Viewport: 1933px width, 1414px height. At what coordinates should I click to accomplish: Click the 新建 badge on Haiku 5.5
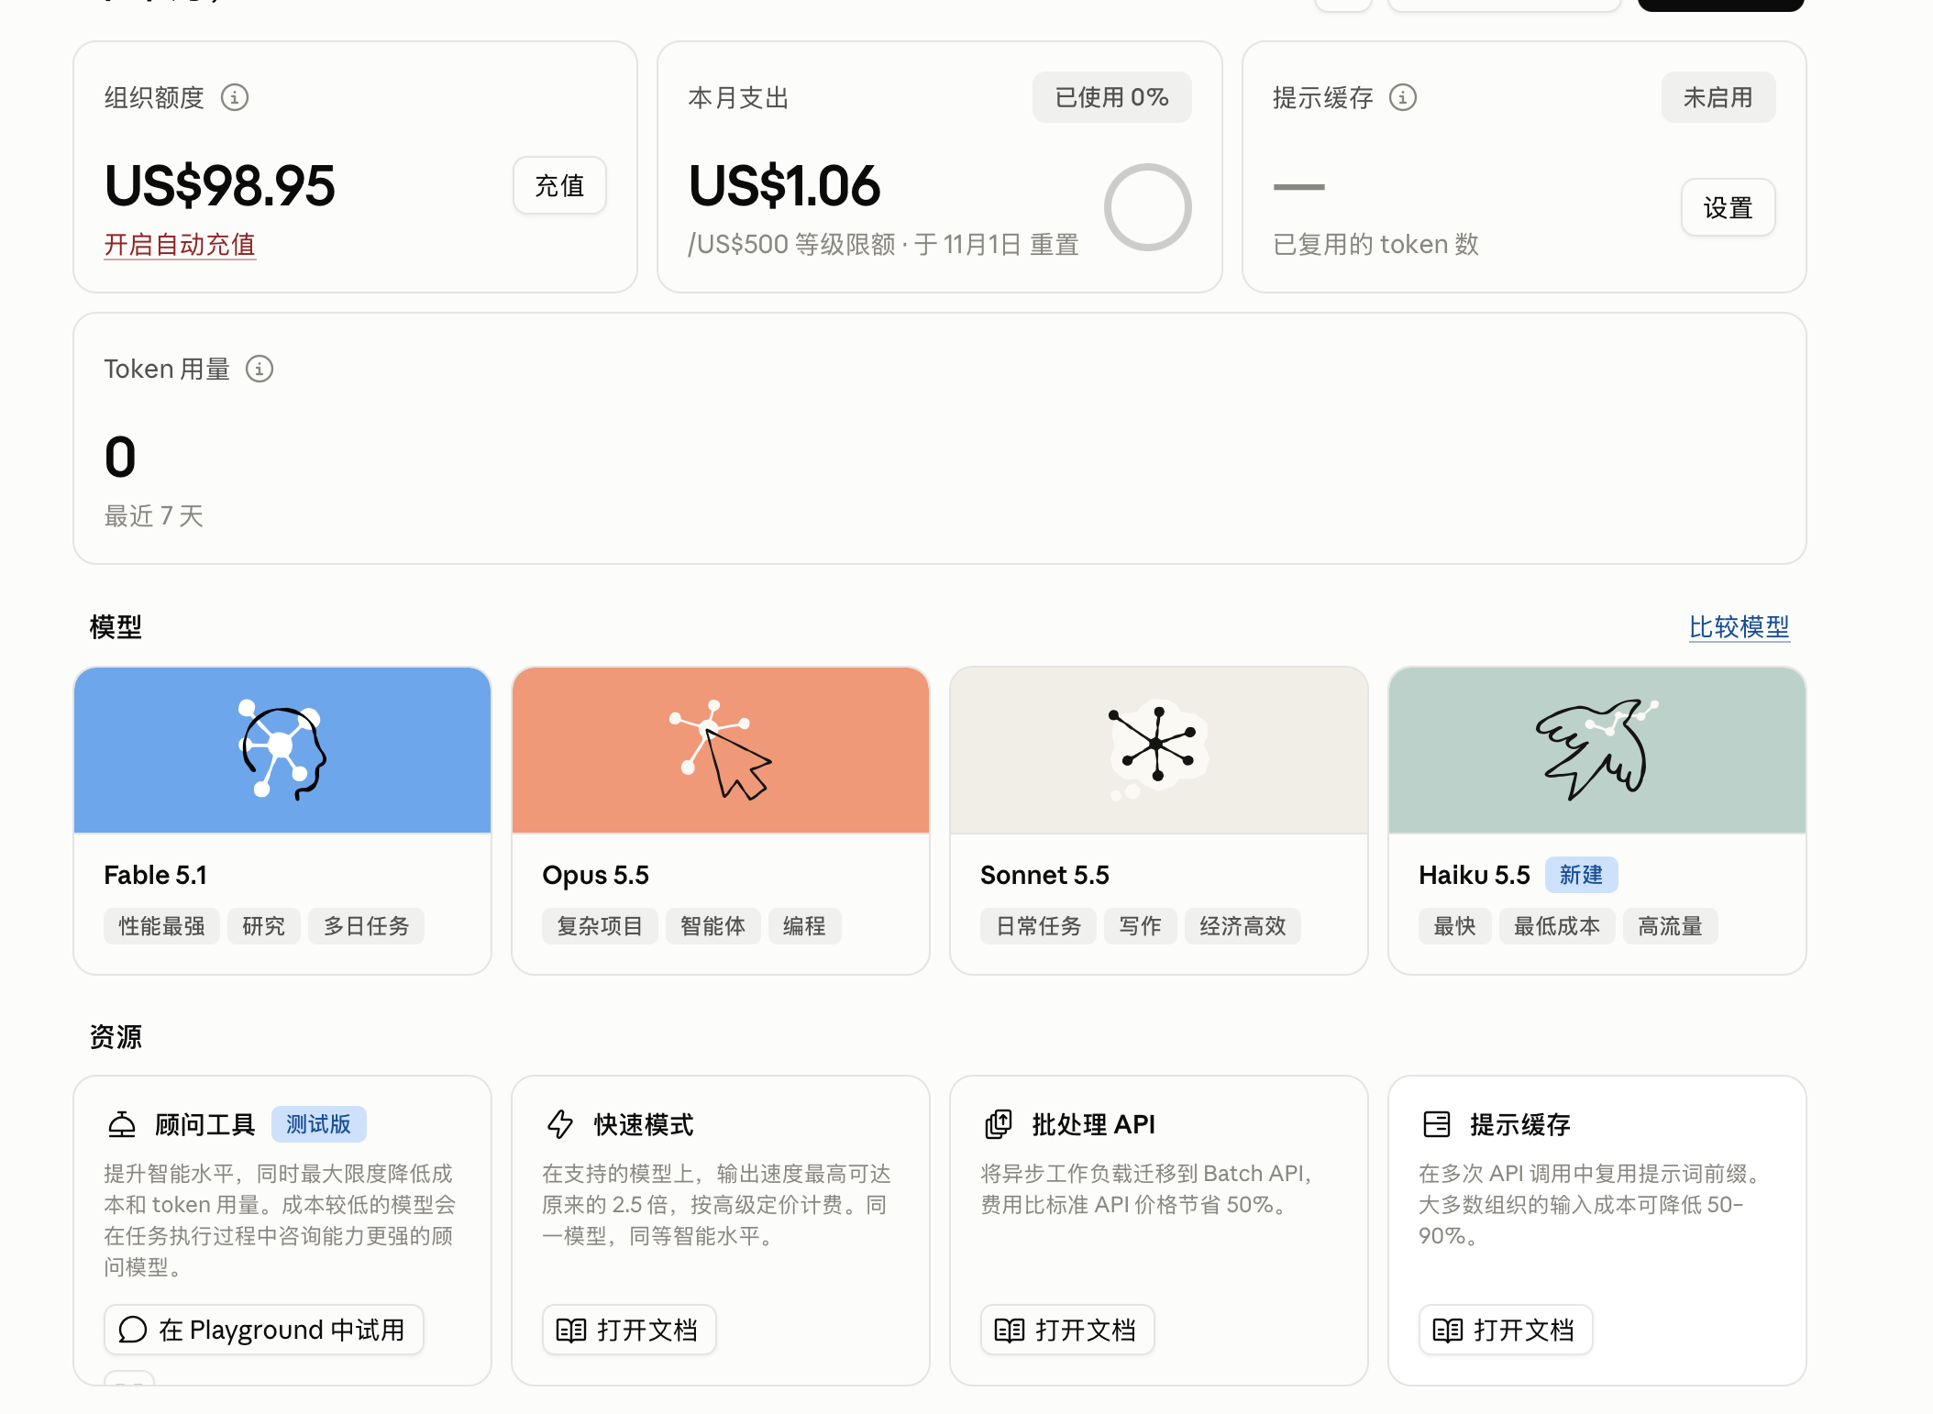[1581, 875]
